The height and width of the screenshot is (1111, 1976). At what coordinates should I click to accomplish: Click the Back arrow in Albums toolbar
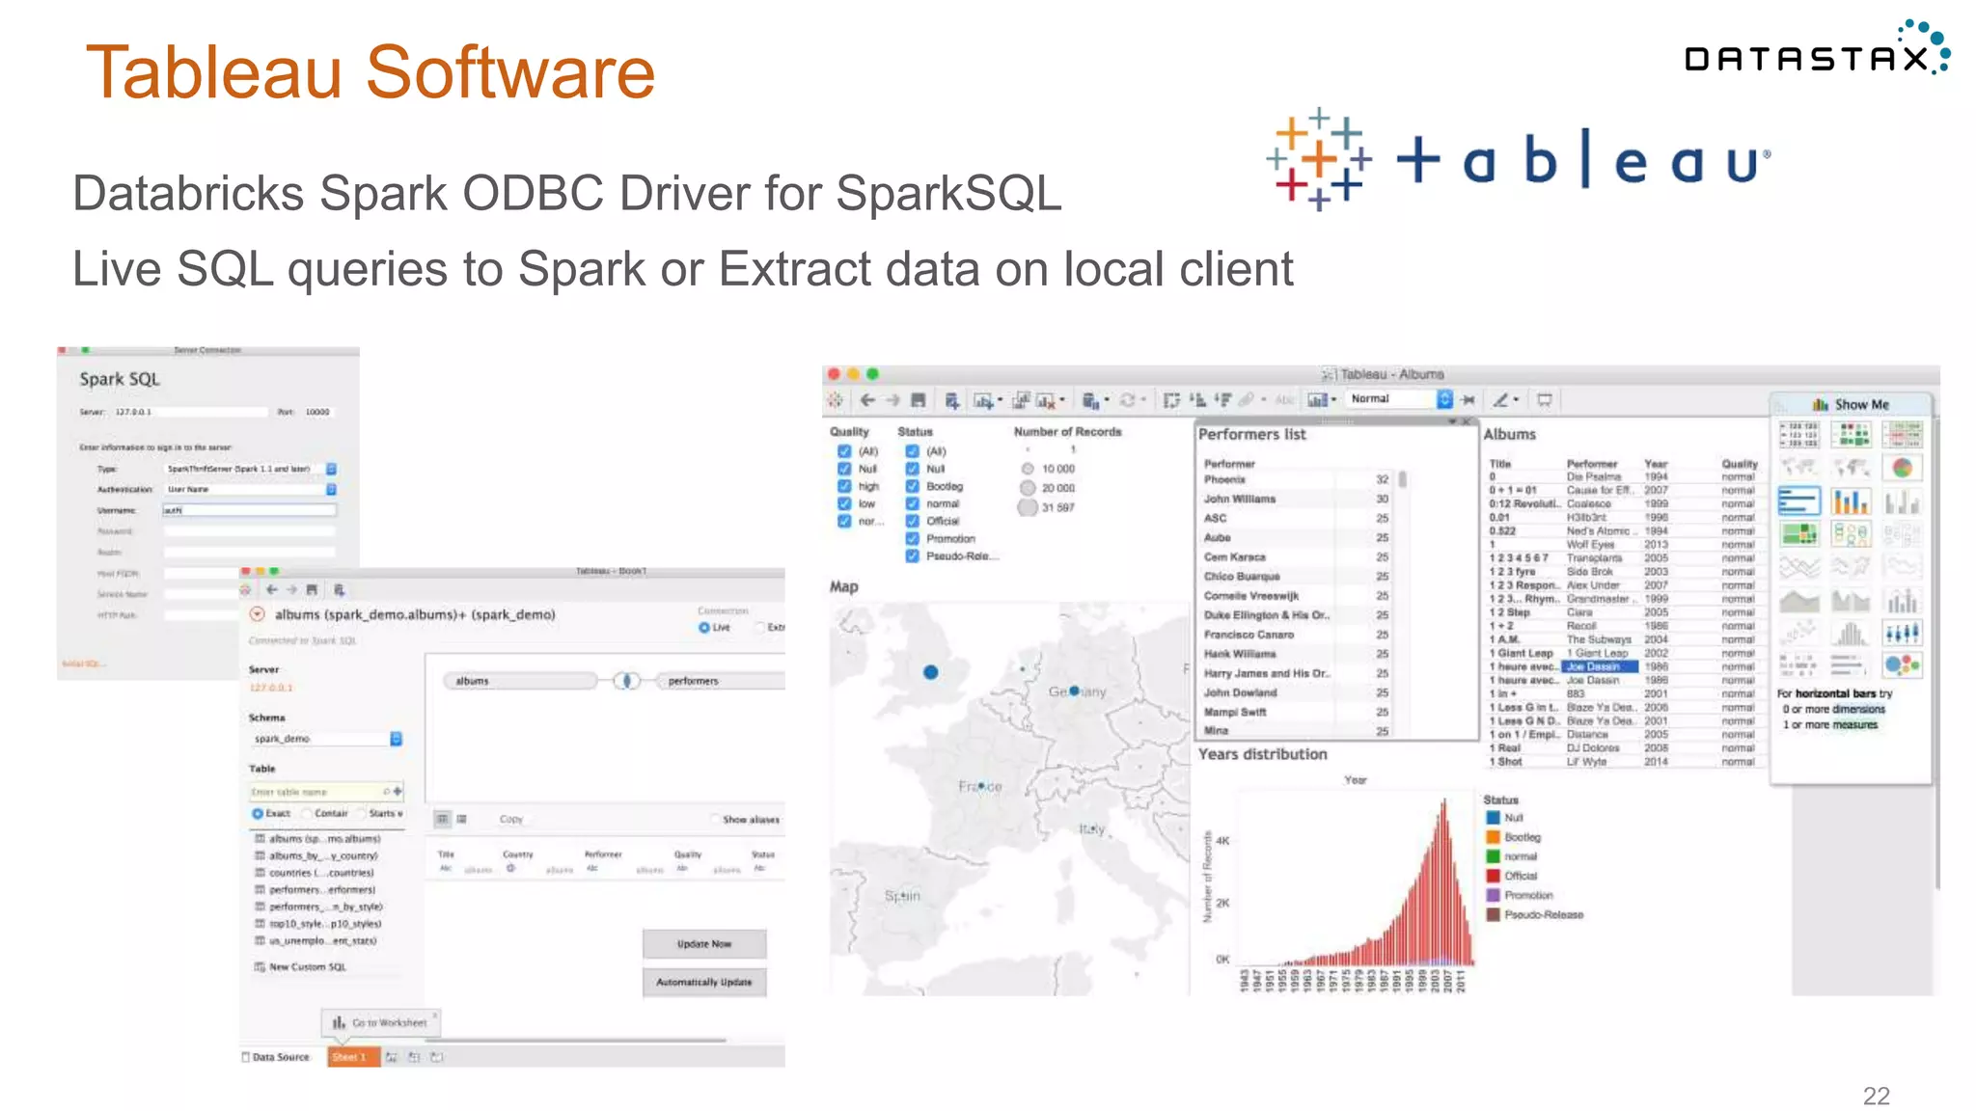[x=867, y=400]
